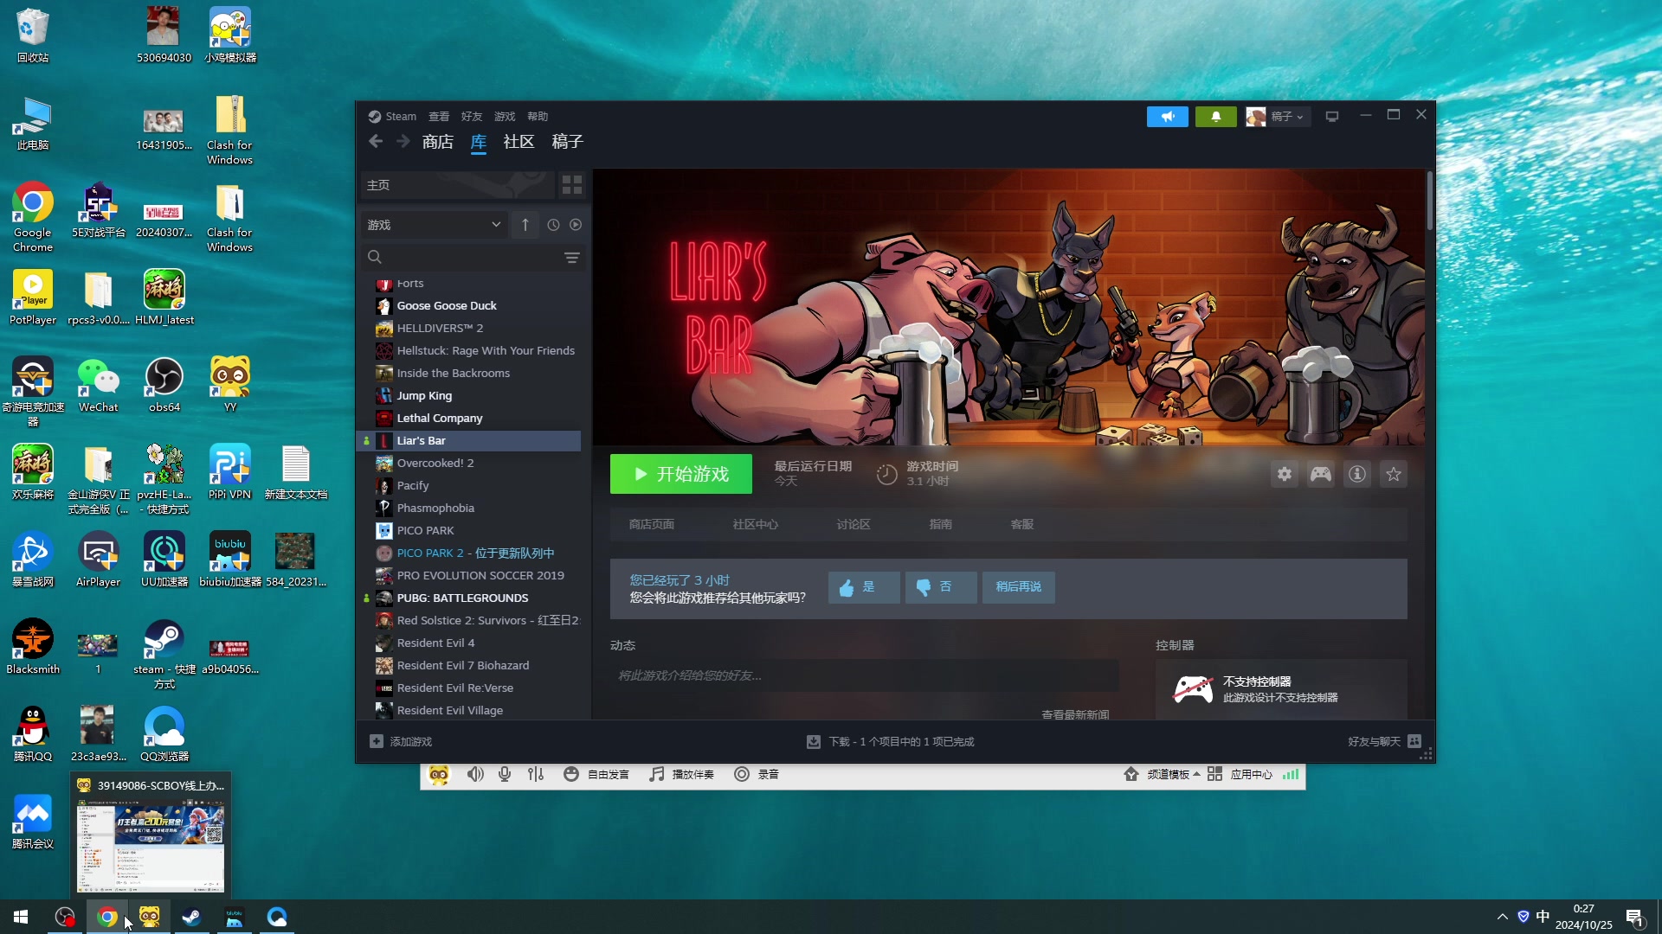Open the QQ Browser taskbar icon
This screenshot has width=1662, height=934.
pos(277,917)
